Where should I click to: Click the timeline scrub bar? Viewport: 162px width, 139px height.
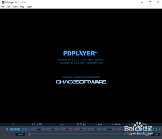click(88, 134)
